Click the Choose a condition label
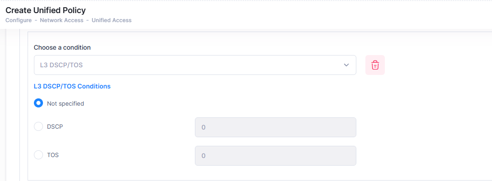The width and height of the screenshot is (492, 181). (x=62, y=47)
